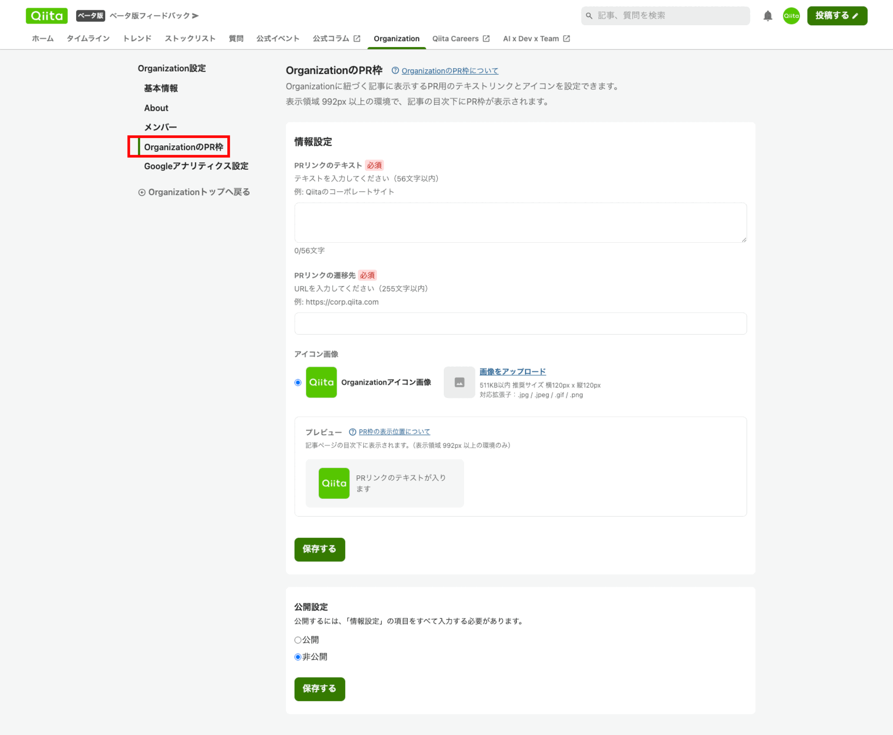Viewport: 893px width, 735px height.
Task: Save the 情報設定 section with 保存する
Action: [x=319, y=549]
